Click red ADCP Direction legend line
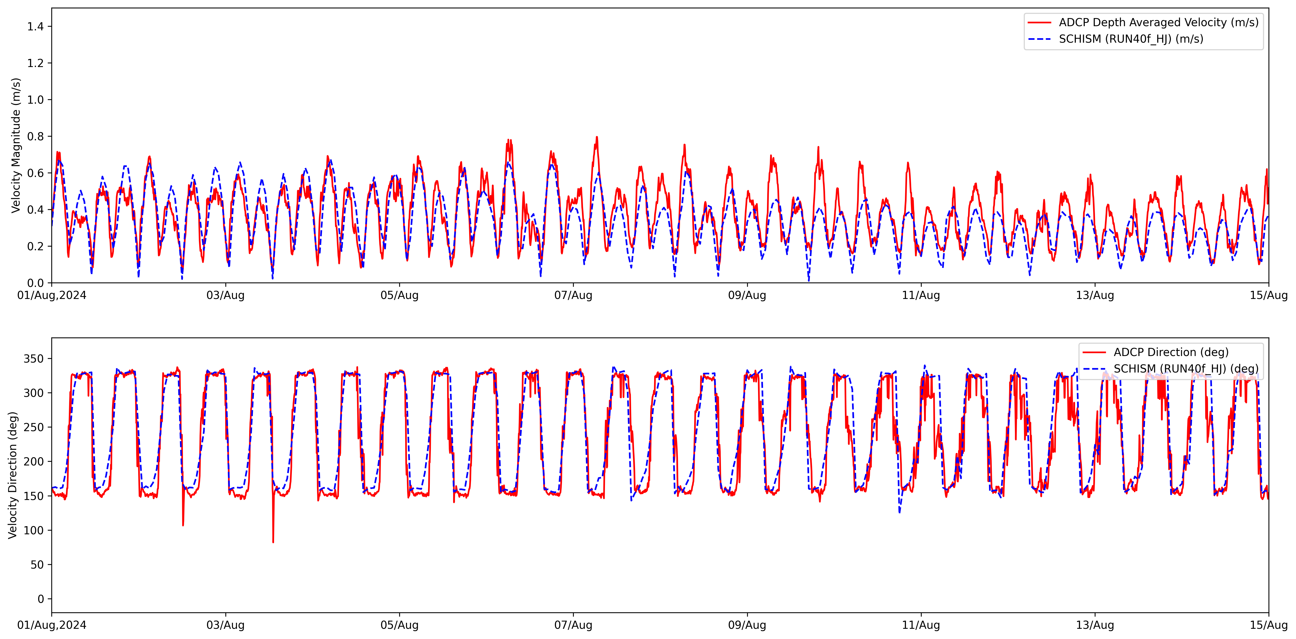The image size is (1296, 639). click(x=1094, y=352)
